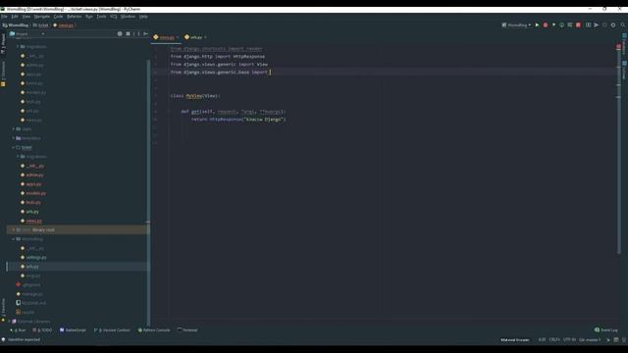Open manage.py in the project tree

(x=29, y=294)
